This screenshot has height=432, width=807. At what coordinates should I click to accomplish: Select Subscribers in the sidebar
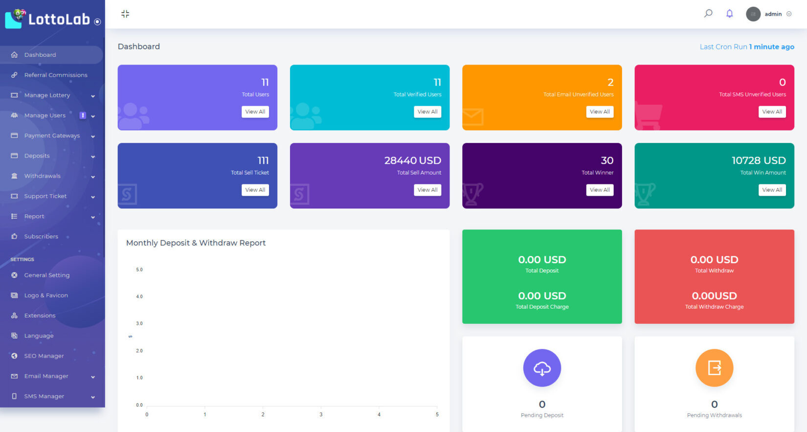point(41,236)
